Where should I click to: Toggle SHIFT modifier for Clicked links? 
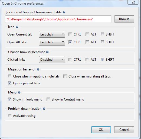102,60
